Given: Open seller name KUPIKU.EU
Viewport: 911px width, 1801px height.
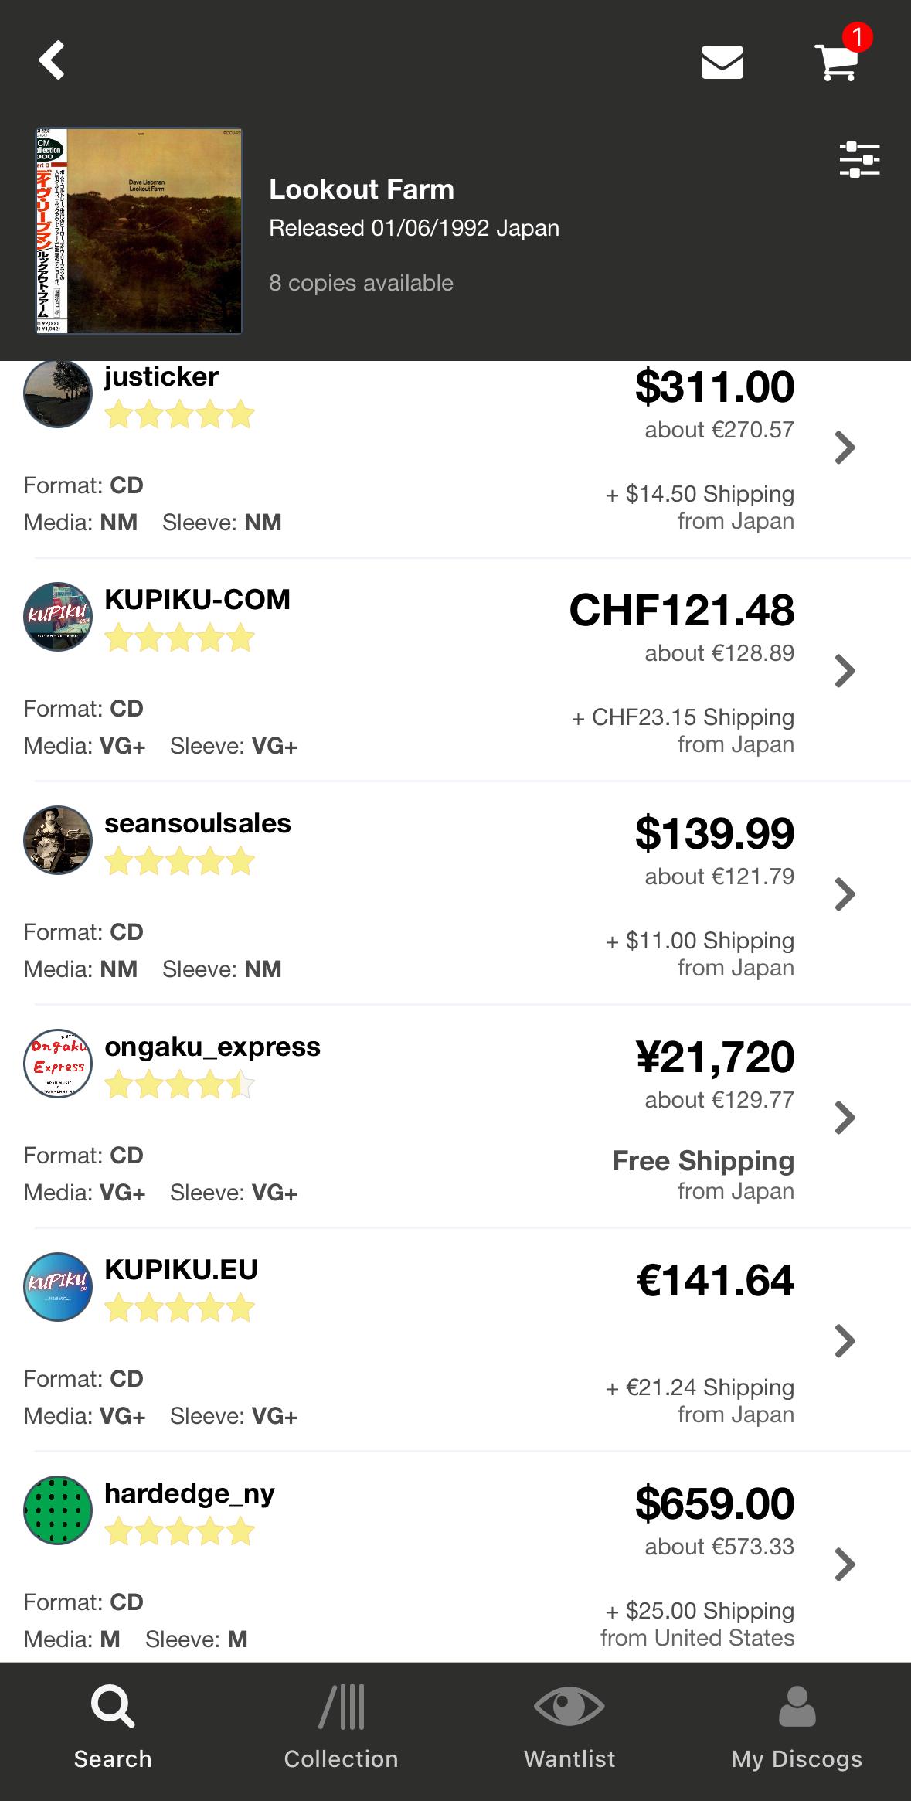Looking at the screenshot, I should 181,1270.
